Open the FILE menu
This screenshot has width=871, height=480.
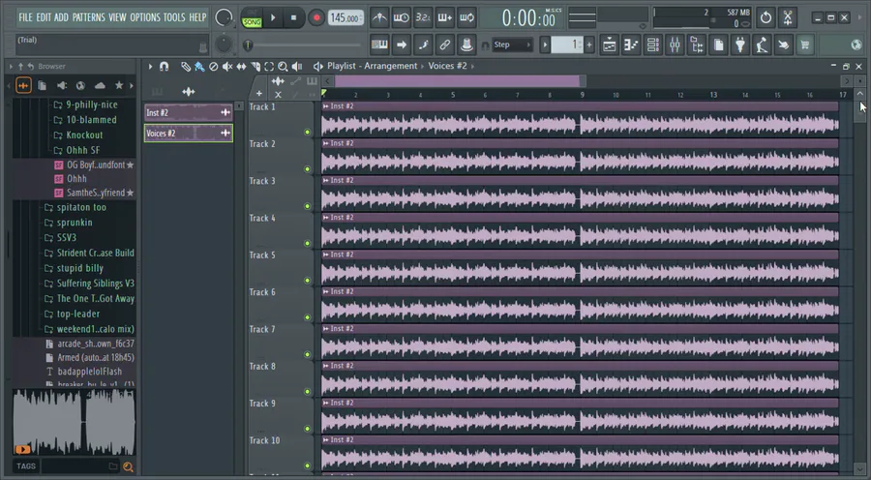click(x=25, y=17)
